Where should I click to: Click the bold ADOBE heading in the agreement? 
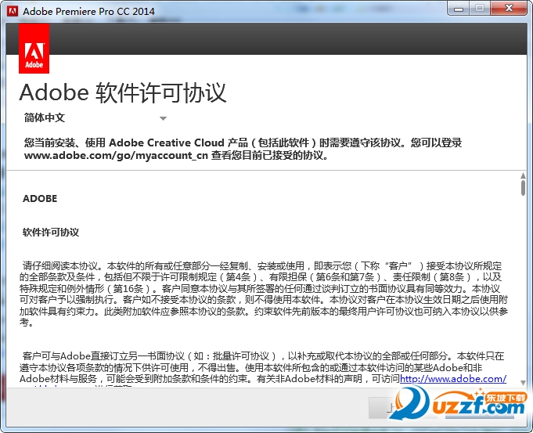[x=40, y=199]
